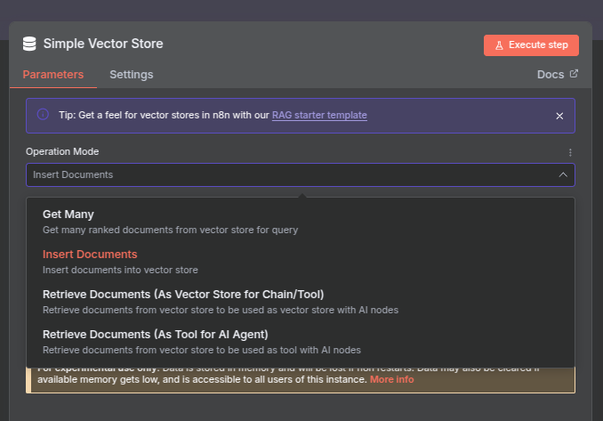Open the Operation Mode options three-dot menu
603x421 pixels.
[x=570, y=152]
